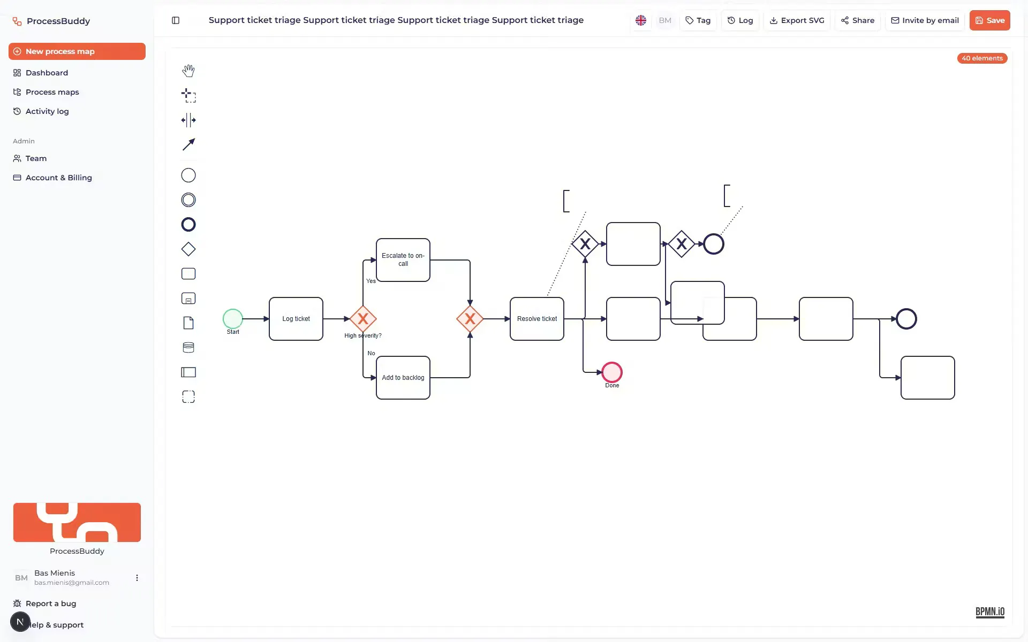Image resolution: width=1028 pixels, height=642 pixels.
Task: Open Account & Billing
Action: tap(77, 178)
